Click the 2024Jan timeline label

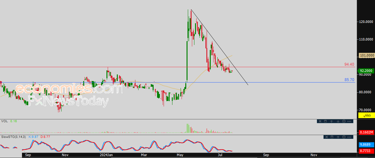tap(106, 155)
